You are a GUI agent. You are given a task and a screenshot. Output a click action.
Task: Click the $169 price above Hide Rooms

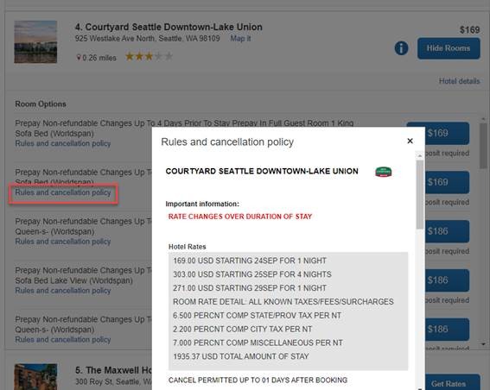click(x=469, y=30)
